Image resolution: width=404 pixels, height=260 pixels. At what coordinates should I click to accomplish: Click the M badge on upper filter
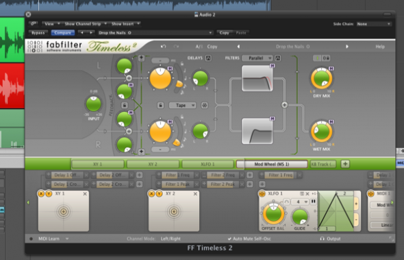pos(272,66)
